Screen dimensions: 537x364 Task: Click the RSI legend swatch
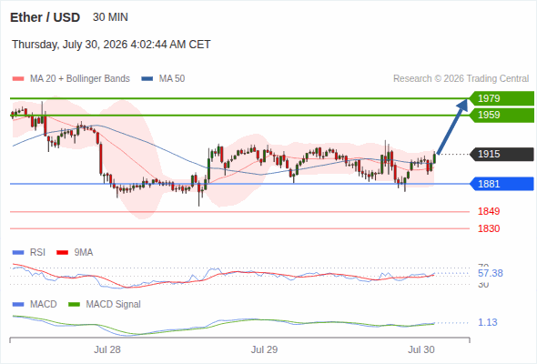click(18, 253)
